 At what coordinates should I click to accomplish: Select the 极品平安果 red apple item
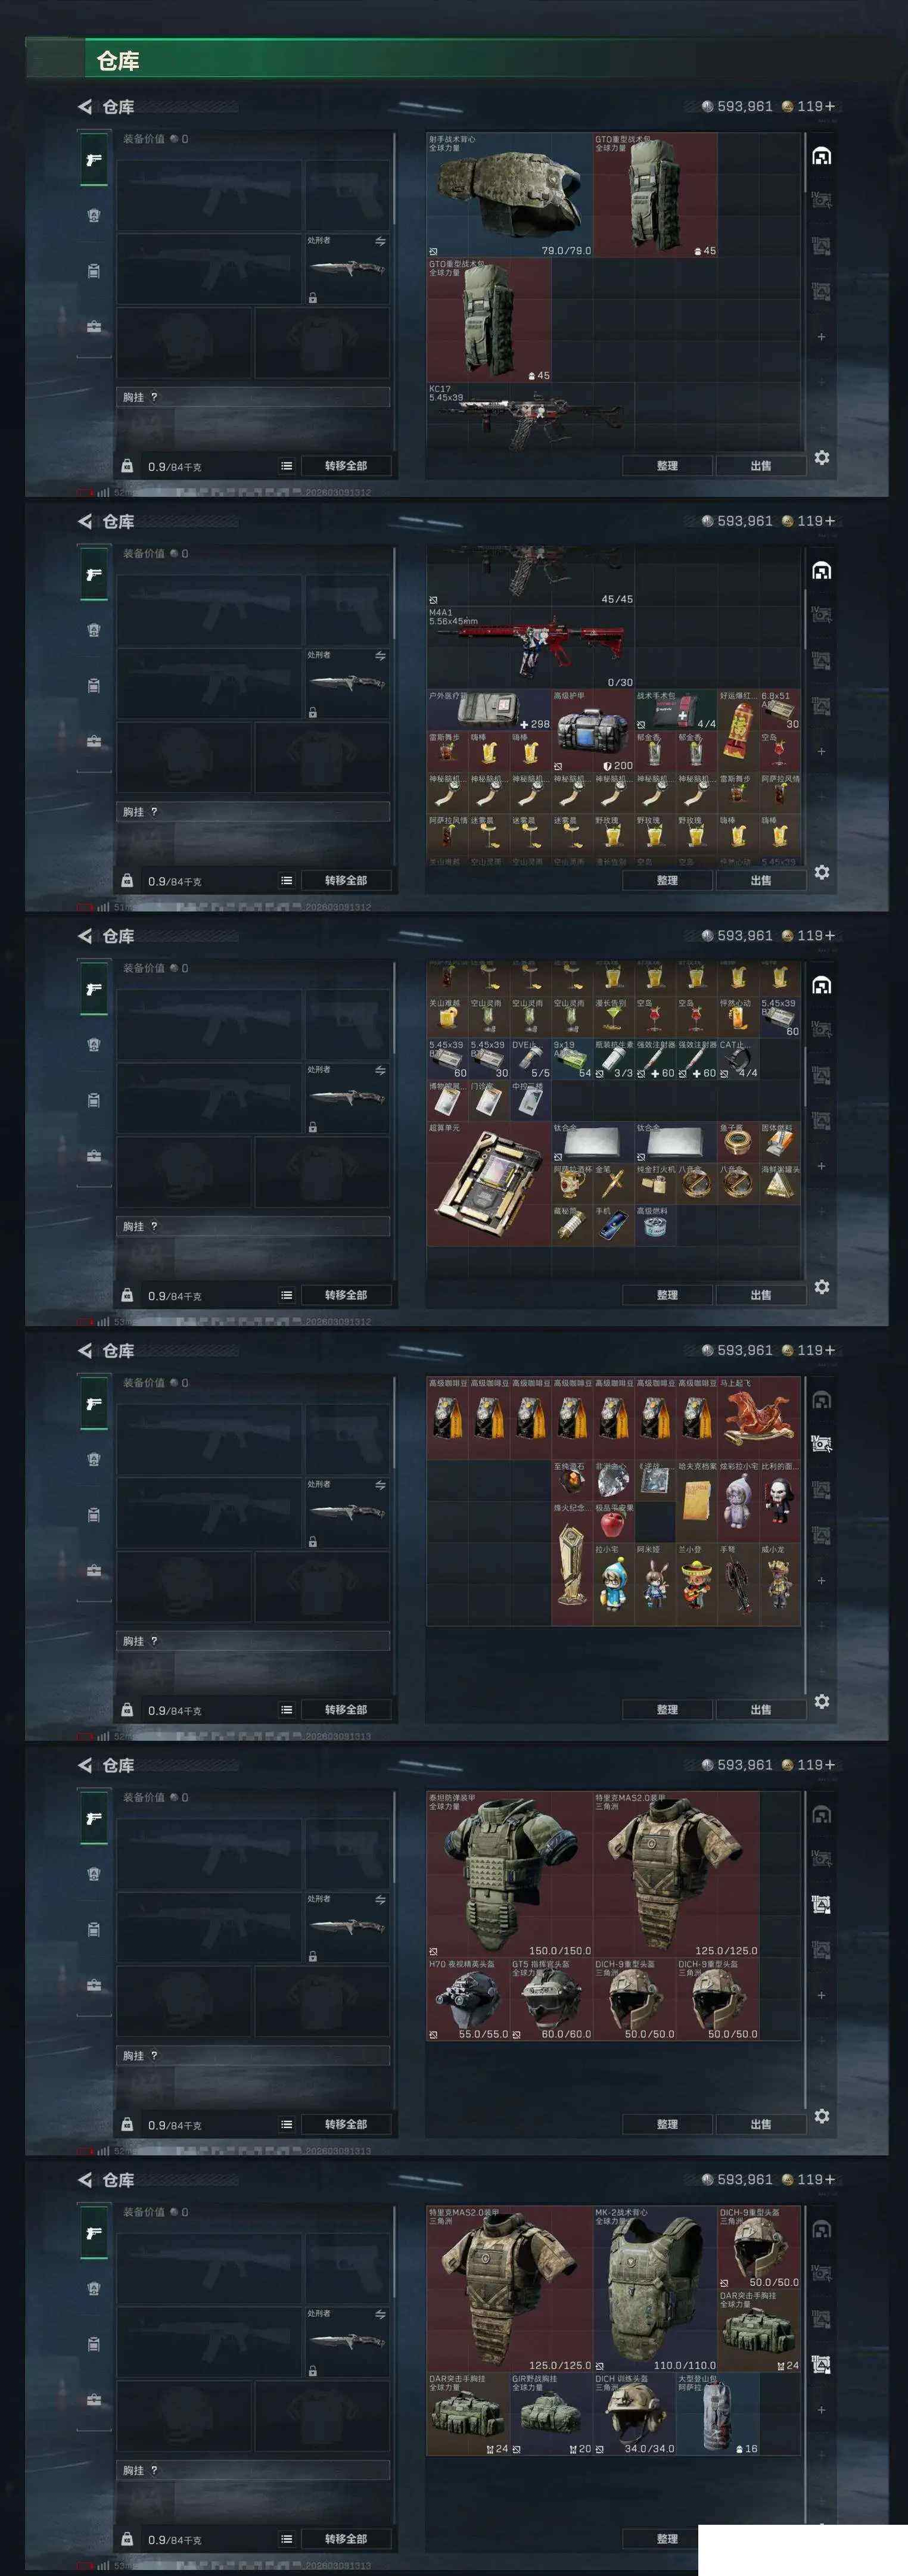pos(614,1522)
